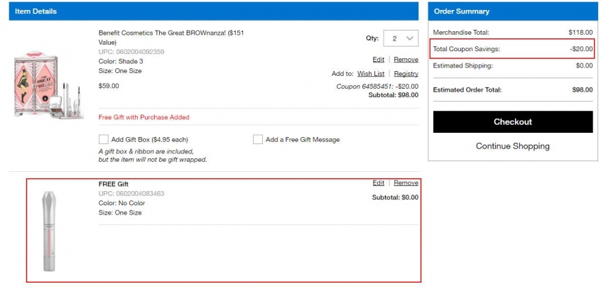Image resolution: width=611 pixels, height=294 pixels.
Task: Select the $59.00 item price
Action: [109, 86]
